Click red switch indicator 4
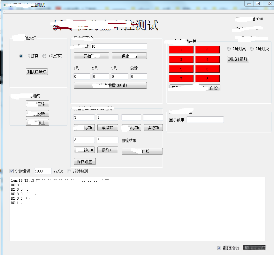Image resolution: width=274 pixels, height=255 pixels. (208, 59)
